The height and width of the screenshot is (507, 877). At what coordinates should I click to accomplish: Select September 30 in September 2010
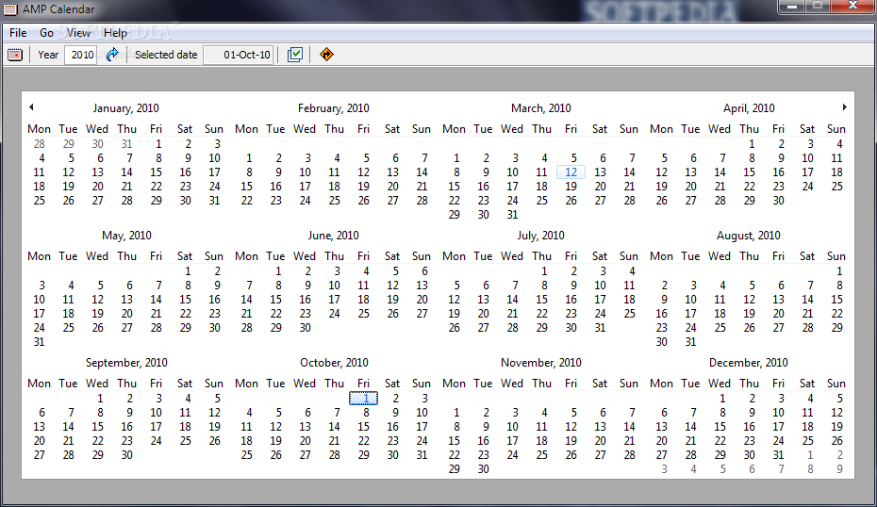[x=127, y=455]
